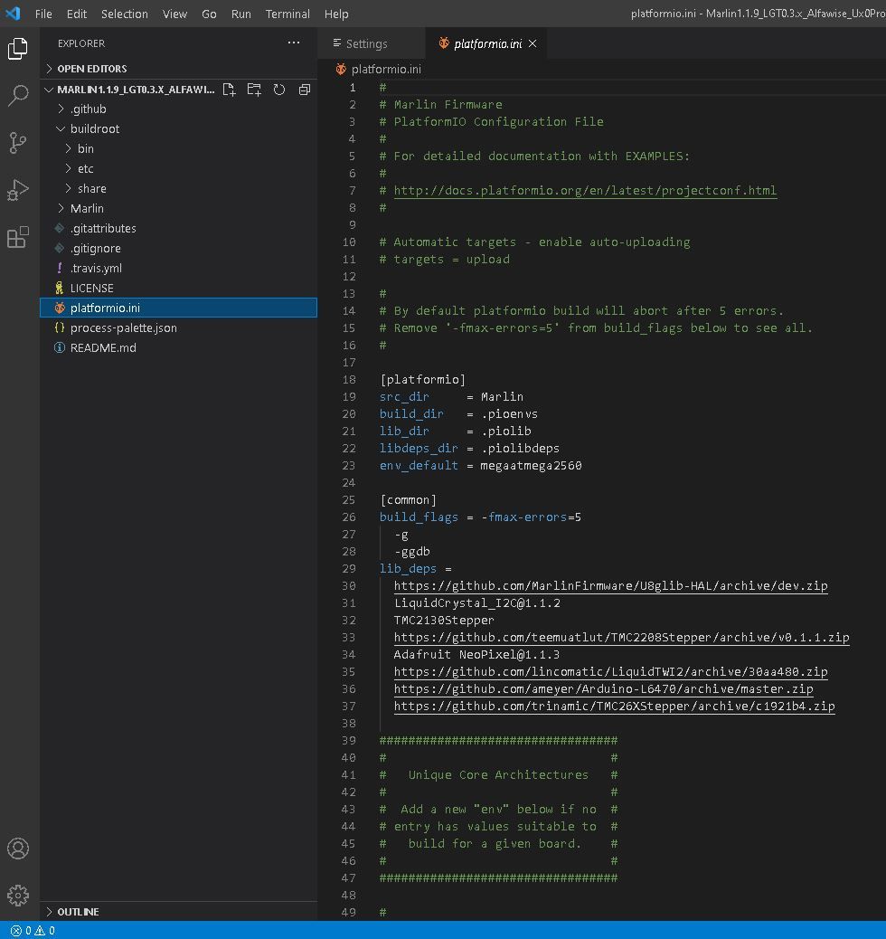Click the warnings count in status bar

click(45, 931)
